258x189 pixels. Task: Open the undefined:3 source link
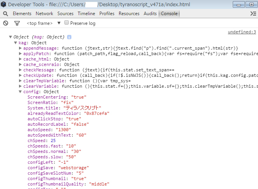(x=242, y=32)
